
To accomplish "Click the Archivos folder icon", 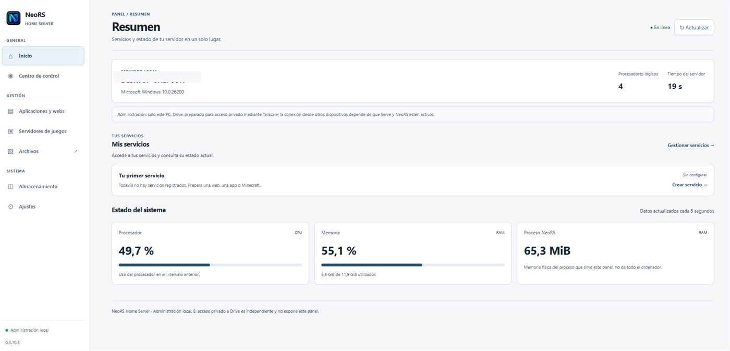I will (x=10, y=151).
